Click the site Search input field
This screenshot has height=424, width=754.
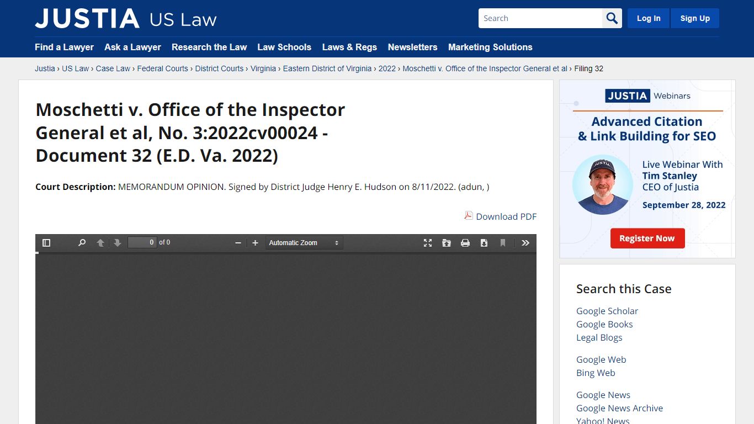[x=540, y=18]
